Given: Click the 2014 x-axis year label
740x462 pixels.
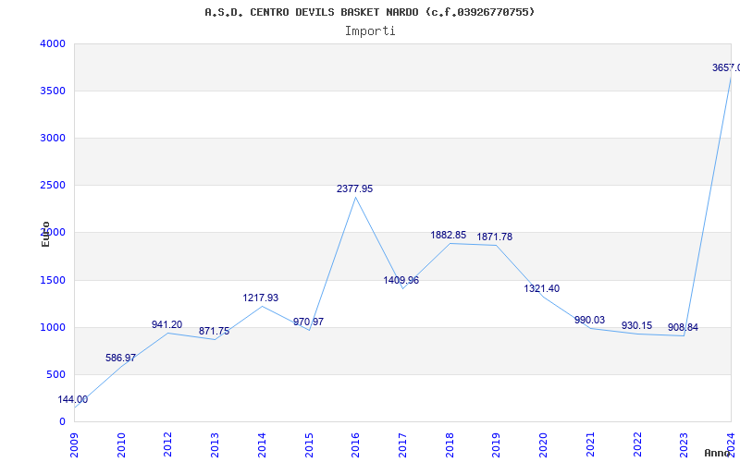Looking at the screenshot, I should coord(262,445).
